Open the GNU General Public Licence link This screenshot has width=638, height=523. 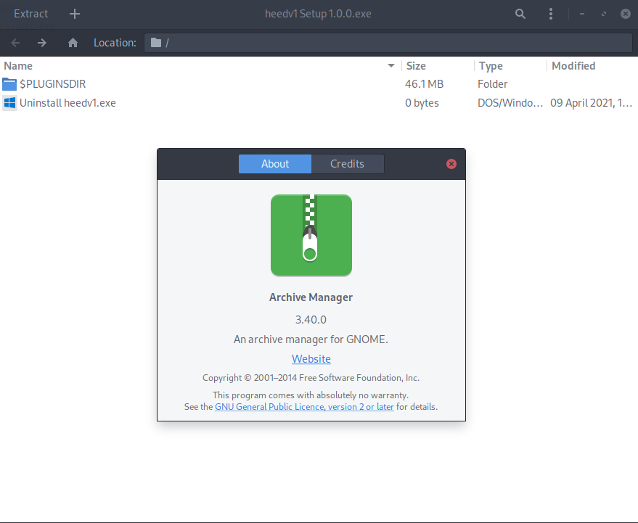304,407
